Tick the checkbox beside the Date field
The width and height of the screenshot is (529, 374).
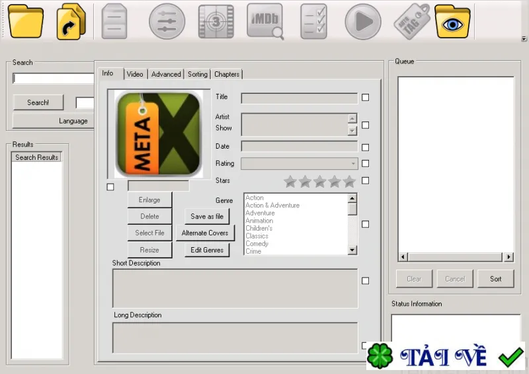pos(365,147)
